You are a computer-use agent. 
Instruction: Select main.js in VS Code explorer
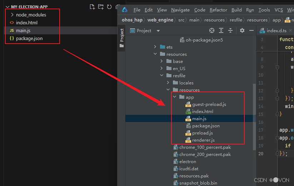coord(23,31)
